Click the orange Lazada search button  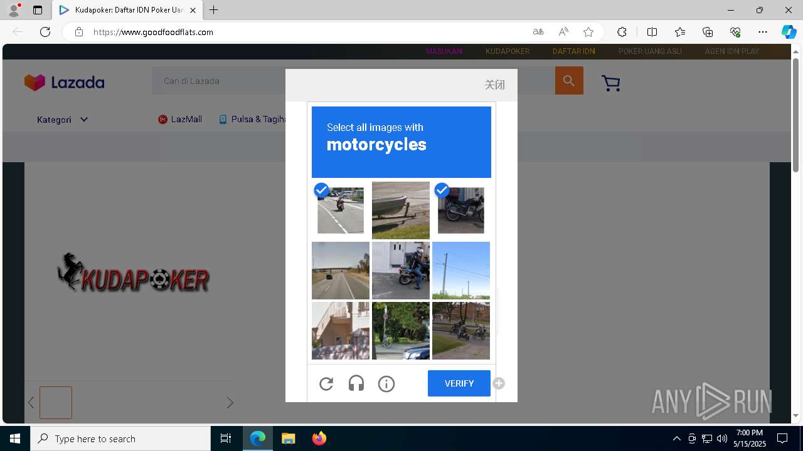coord(569,81)
